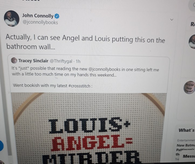Open the John Connolly display name link
This screenshot has height=164, width=195.
(38, 16)
